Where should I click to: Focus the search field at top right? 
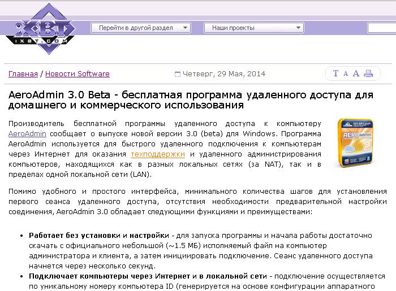pos(382,28)
